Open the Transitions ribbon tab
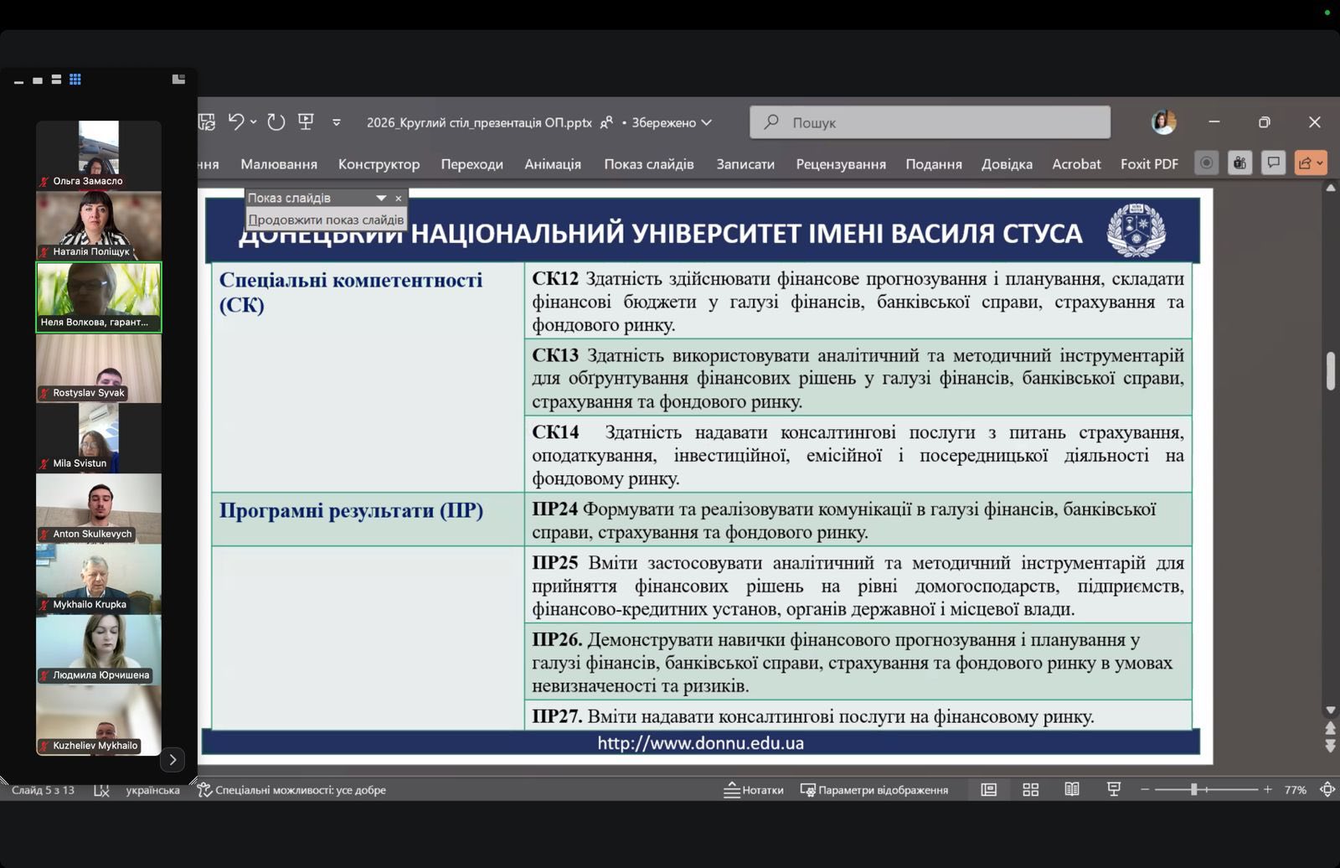The height and width of the screenshot is (868, 1340). [x=472, y=164]
